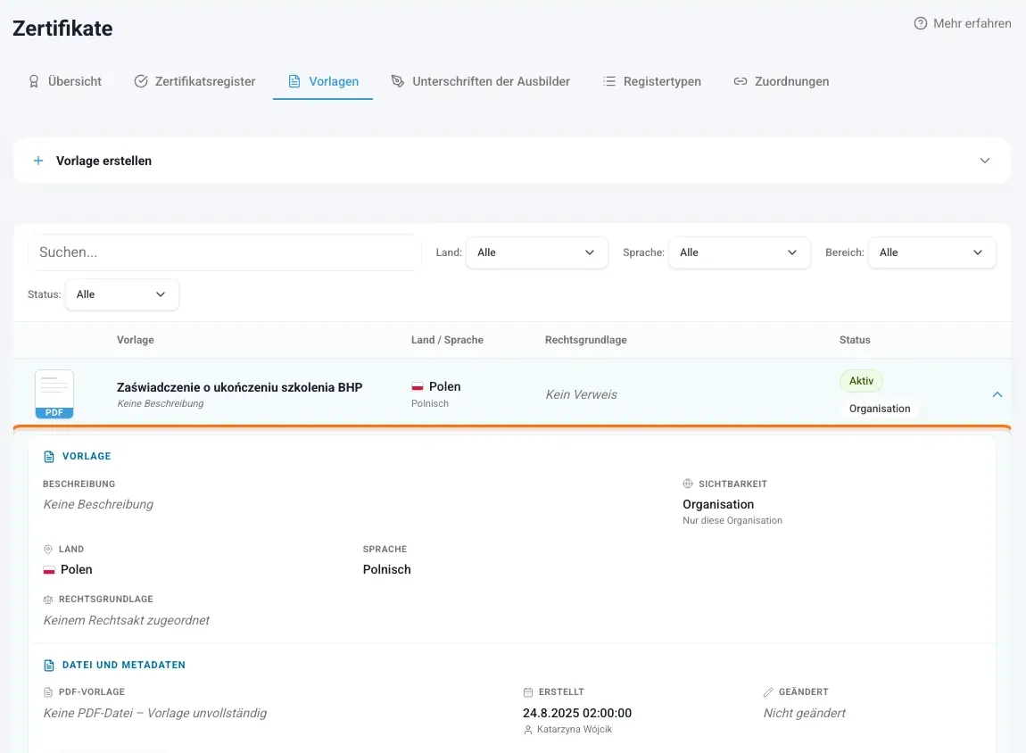The height and width of the screenshot is (753, 1026).
Task: Open the Status filter dropdown
Action: (121, 294)
